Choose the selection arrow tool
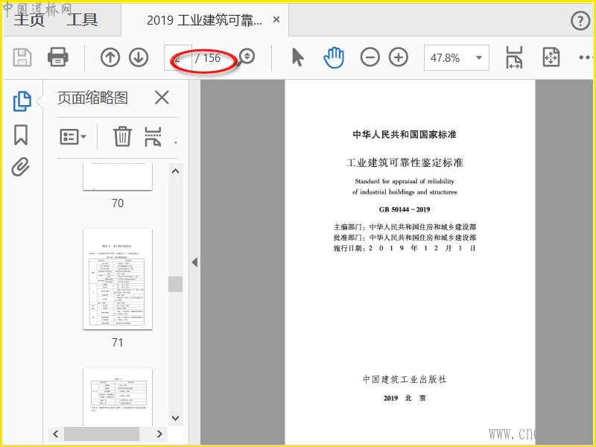Screen dimensions: 596x447 pos(298,57)
